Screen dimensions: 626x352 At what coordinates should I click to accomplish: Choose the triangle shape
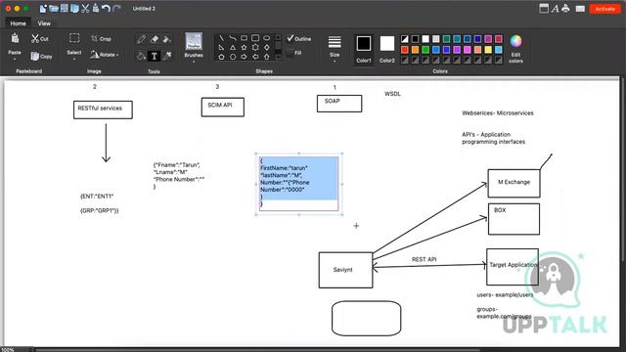click(233, 48)
